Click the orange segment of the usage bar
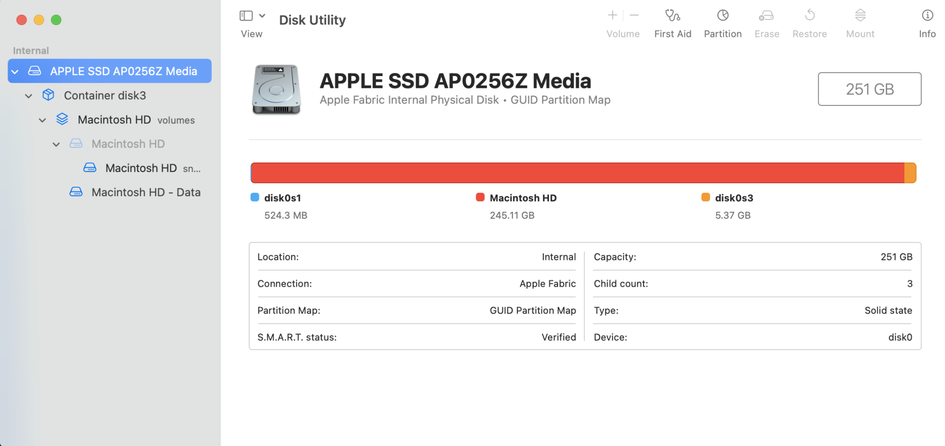945x446 pixels. pos(911,173)
